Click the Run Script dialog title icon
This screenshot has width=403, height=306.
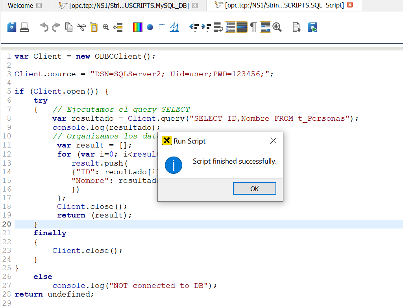pos(166,141)
